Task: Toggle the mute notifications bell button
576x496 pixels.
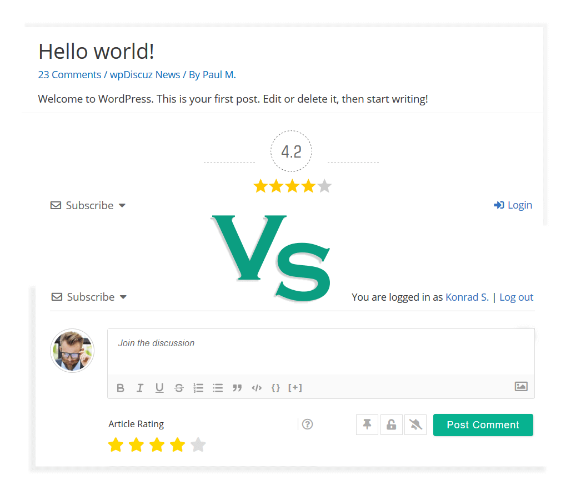Action: [x=415, y=424]
